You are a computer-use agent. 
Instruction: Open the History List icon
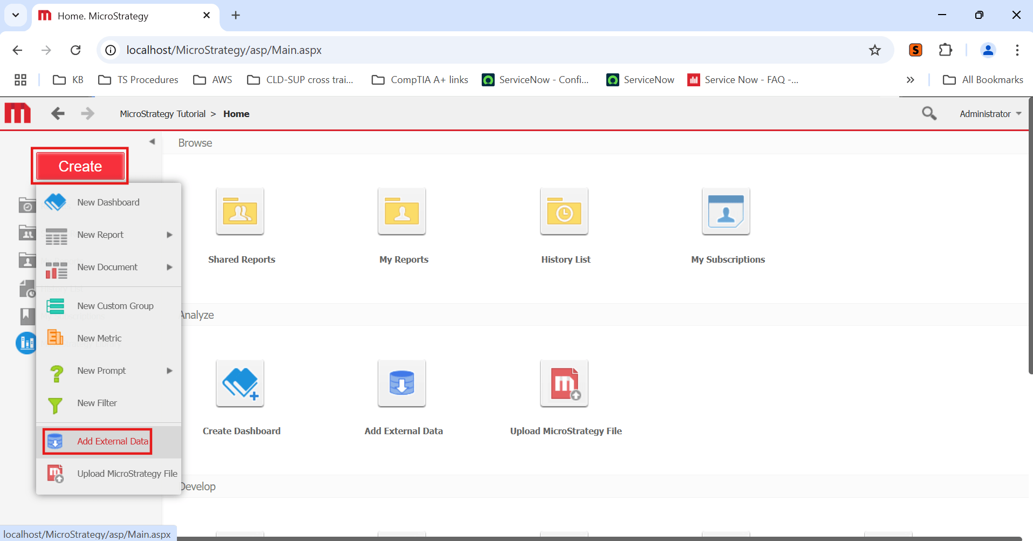click(x=564, y=211)
